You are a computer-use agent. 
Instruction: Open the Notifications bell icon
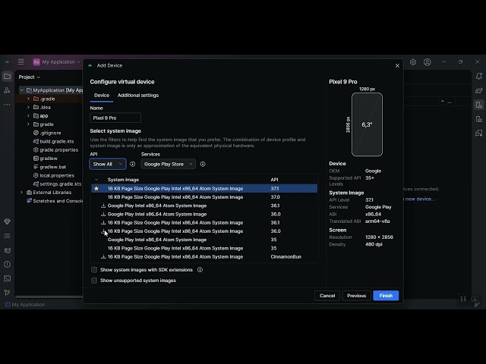(479, 76)
